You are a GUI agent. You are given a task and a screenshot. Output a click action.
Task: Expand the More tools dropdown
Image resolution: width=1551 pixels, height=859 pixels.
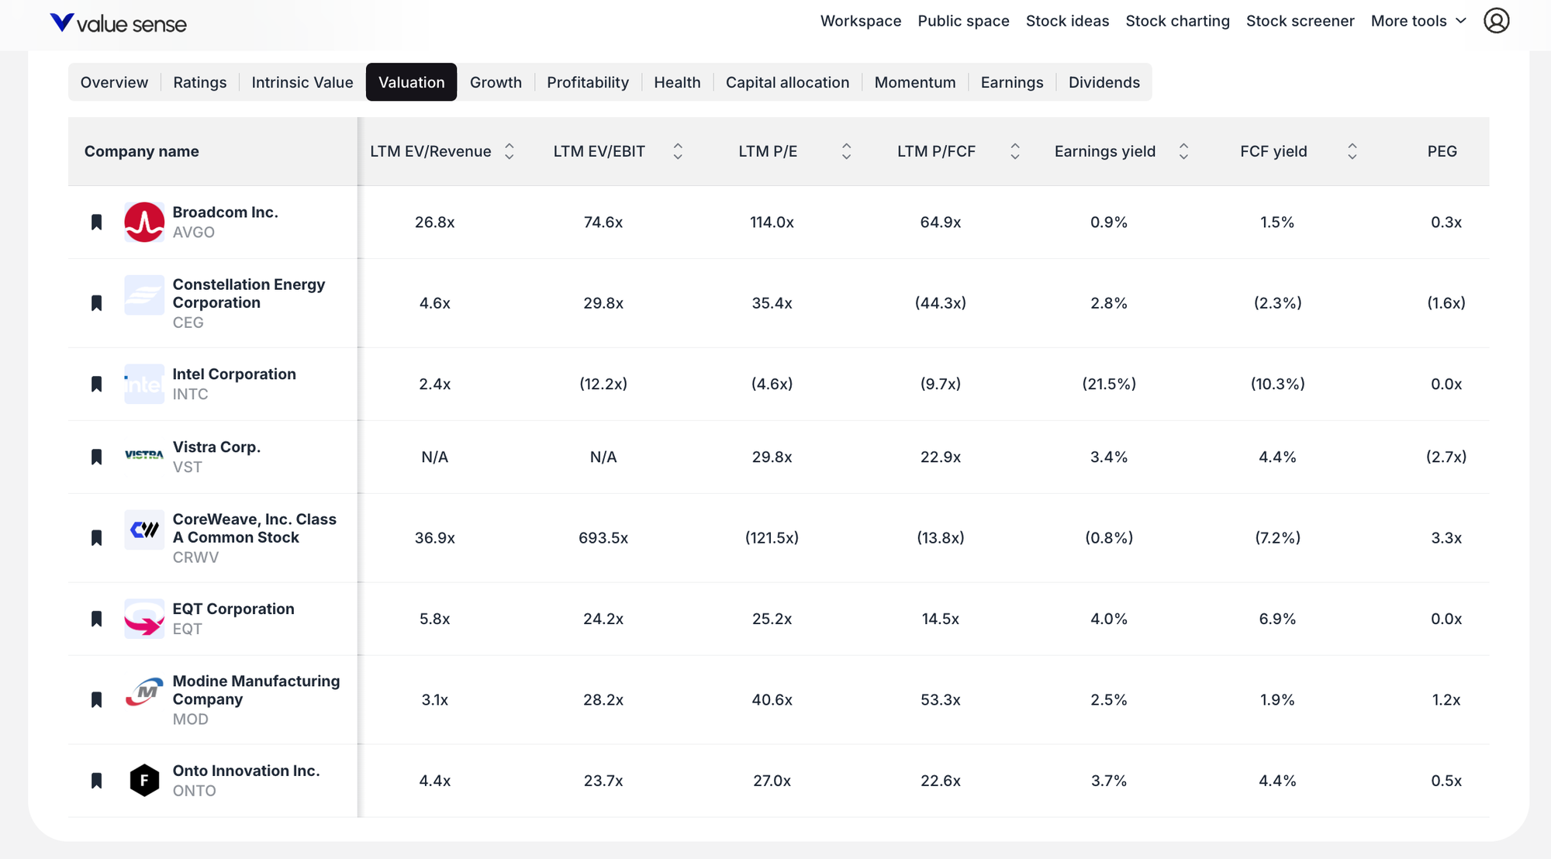click(1418, 21)
